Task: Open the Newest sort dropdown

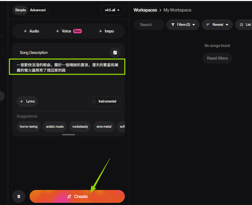Action: tap(217, 25)
